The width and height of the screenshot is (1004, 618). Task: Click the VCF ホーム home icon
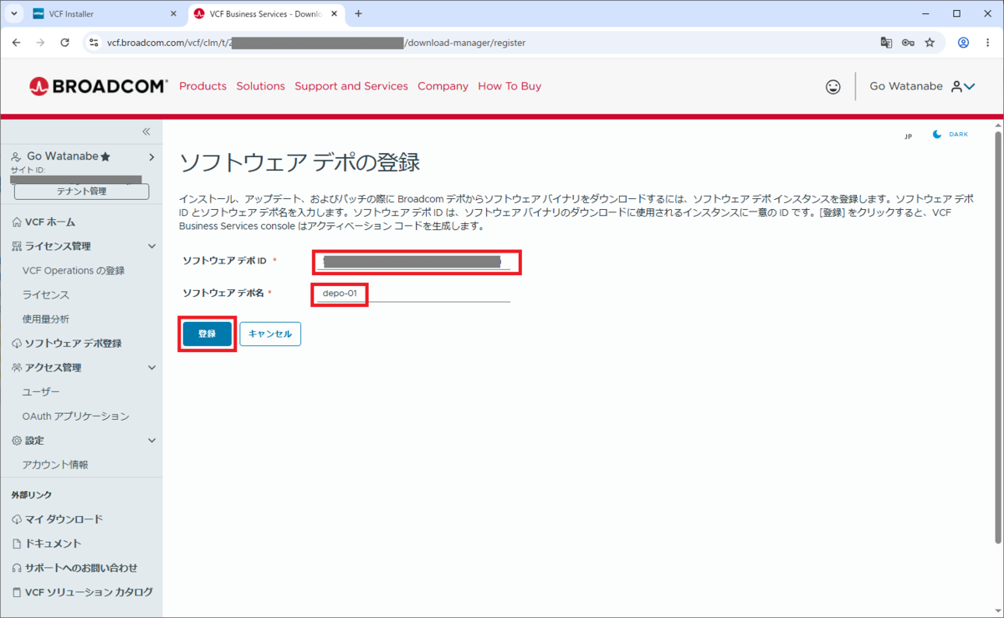(17, 222)
